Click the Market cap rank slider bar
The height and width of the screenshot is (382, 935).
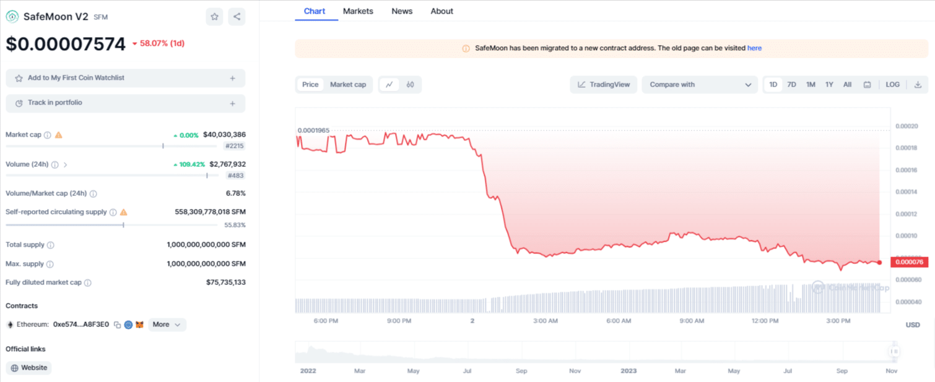[x=111, y=146]
